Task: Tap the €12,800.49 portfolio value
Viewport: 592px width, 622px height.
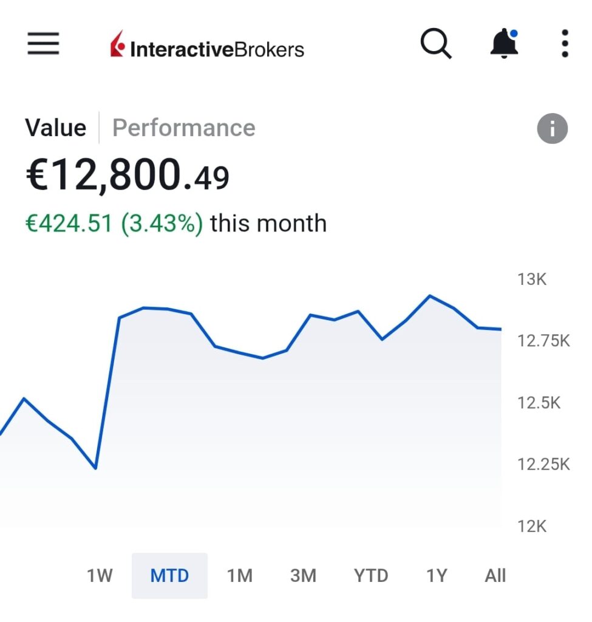Action: (128, 176)
